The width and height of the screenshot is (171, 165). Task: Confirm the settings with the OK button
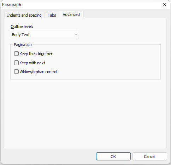tap(113, 157)
